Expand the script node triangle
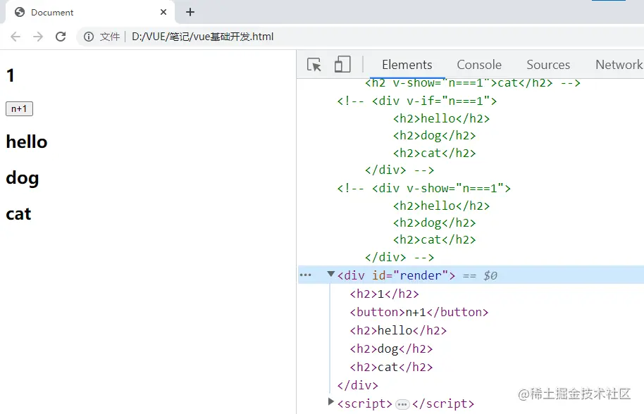This screenshot has height=414, width=644. click(x=331, y=401)
